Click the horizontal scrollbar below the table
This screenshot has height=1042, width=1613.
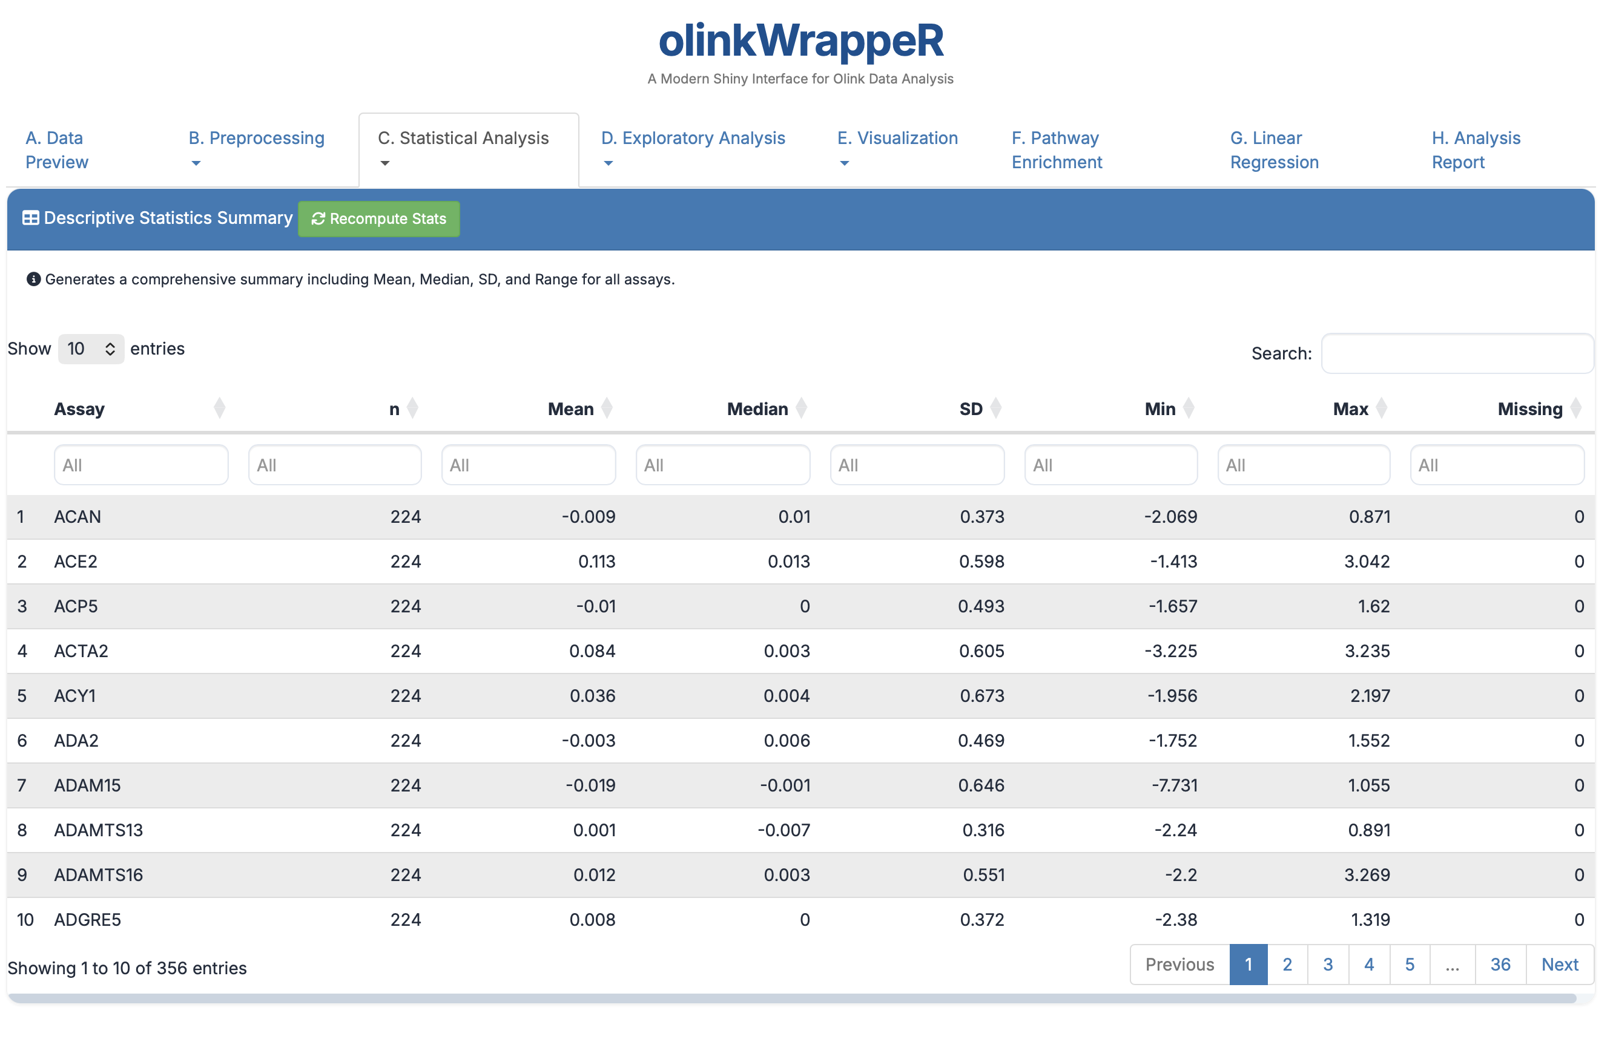pyautogui.click(x=792, y=998)
